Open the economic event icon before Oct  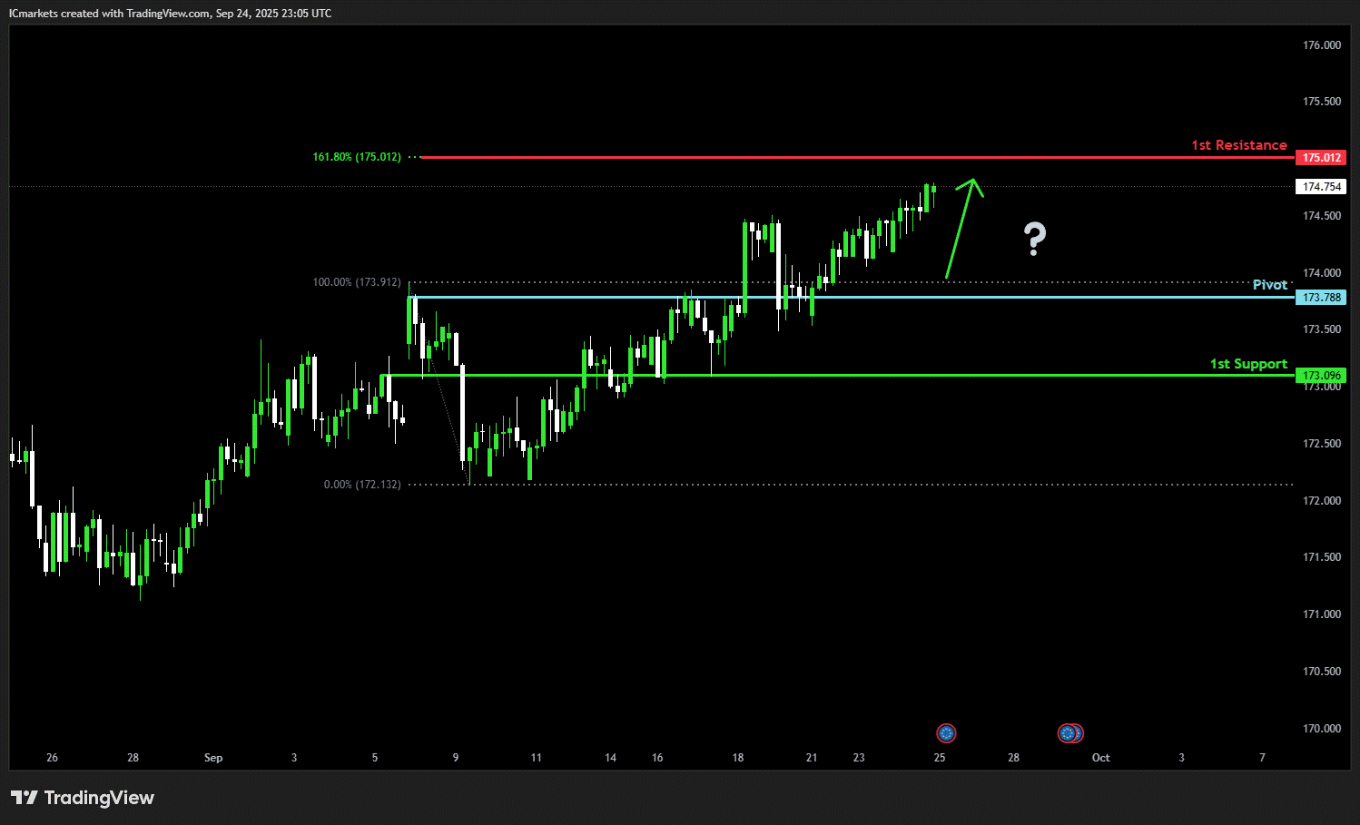(x=1069, y=732)
